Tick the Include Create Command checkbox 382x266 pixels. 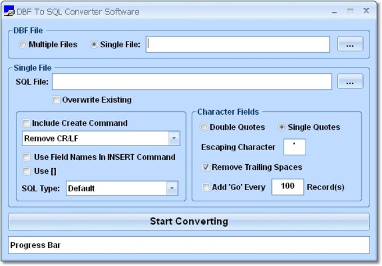click(x=26, y=123)
